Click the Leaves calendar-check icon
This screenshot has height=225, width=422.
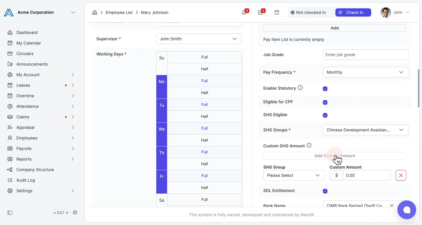[10, 85]
